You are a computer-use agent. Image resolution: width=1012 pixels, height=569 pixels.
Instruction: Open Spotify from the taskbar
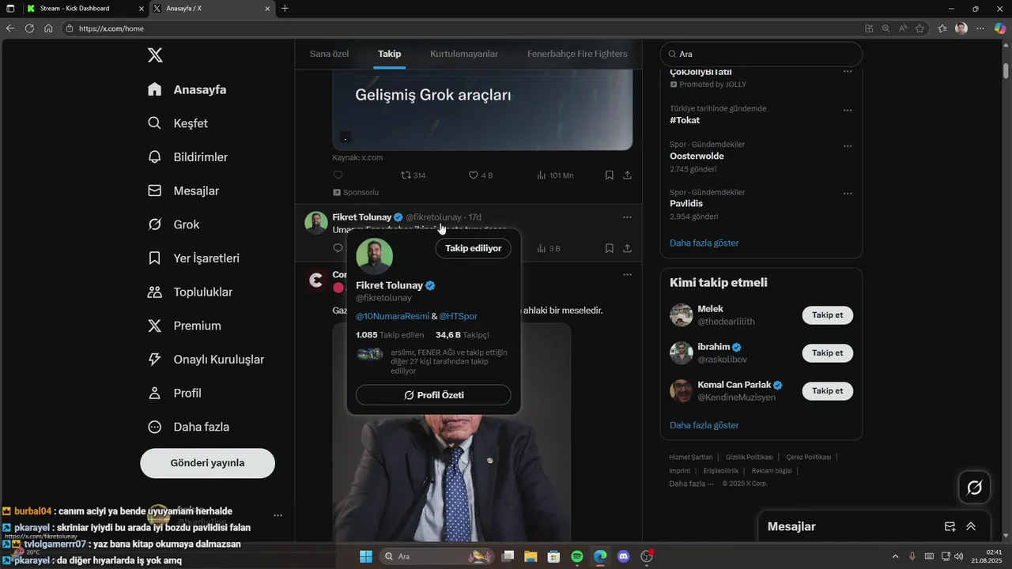[x=576, y=556]
